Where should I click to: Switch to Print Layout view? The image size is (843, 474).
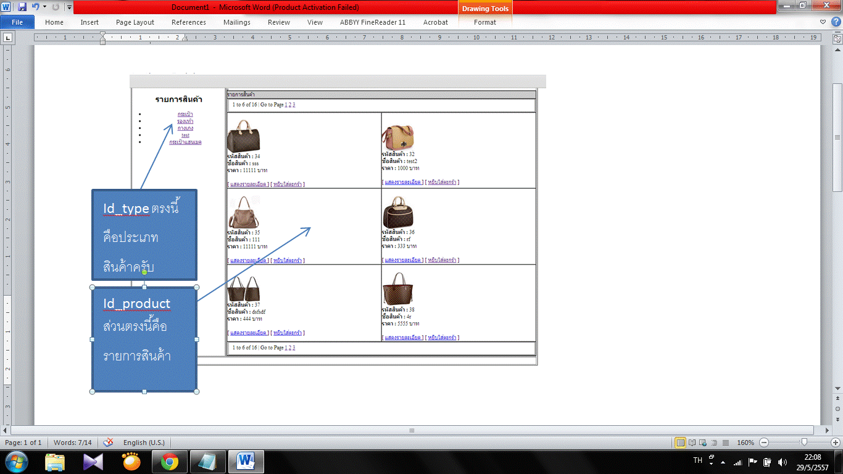coord(681,443)
